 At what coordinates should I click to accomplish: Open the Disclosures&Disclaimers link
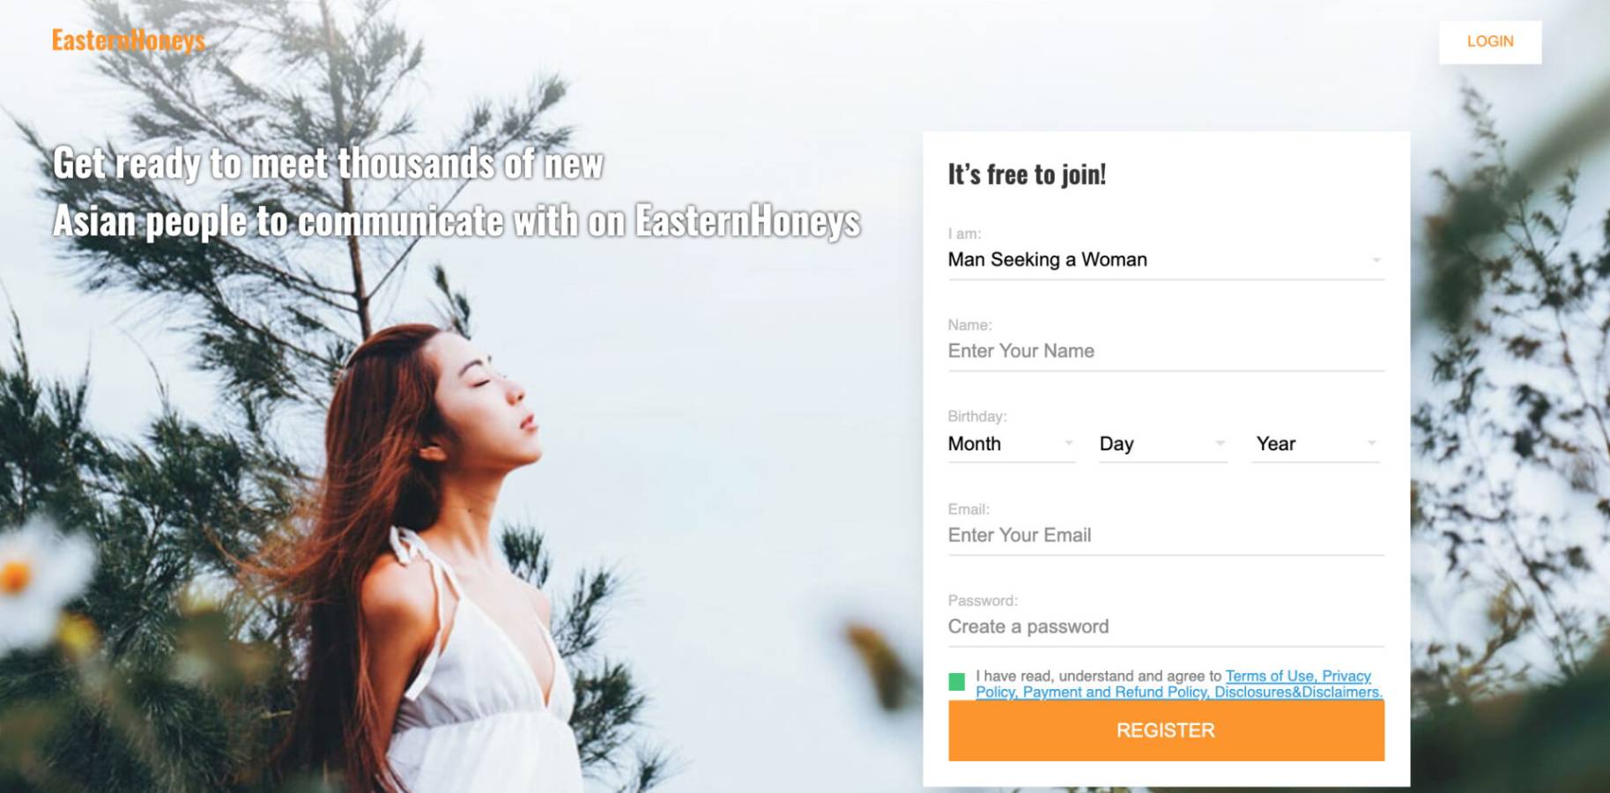(x=1298, y=693)
